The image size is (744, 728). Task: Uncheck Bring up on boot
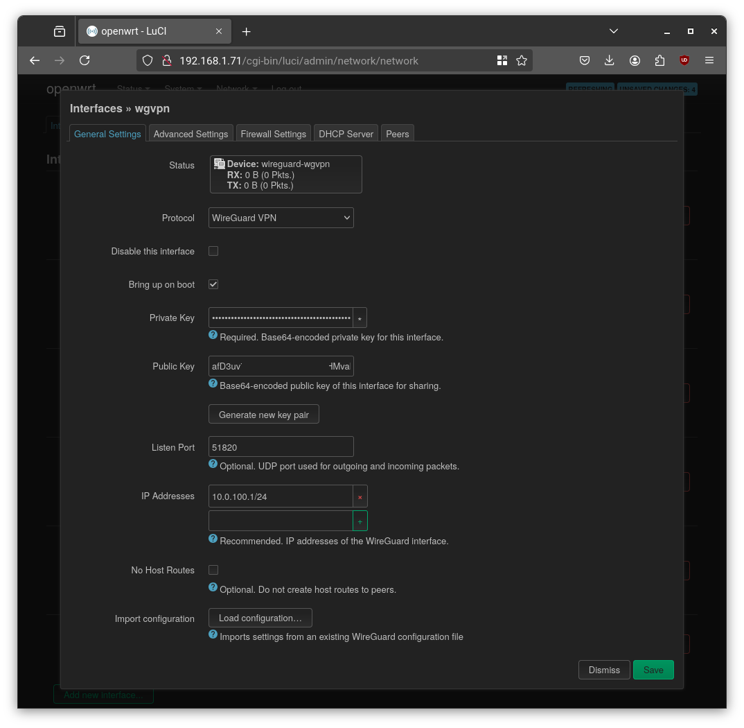pos(213,284)
